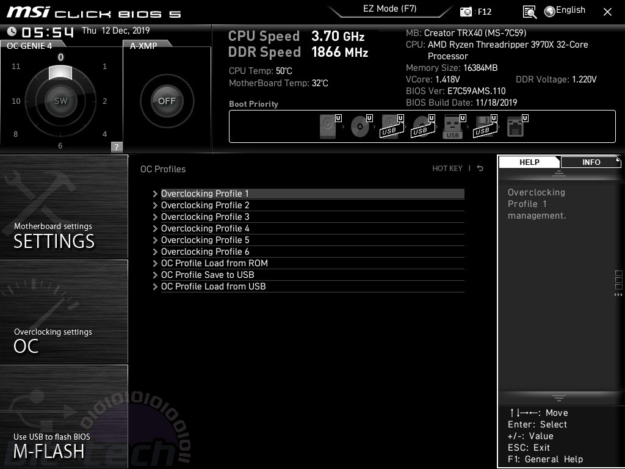Set OC Genie dial to position 2
Image resolution: width=625 pixels, height=469 pixels.
[104, 101]
